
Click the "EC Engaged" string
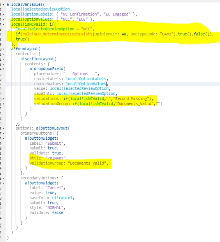[117, 14]
